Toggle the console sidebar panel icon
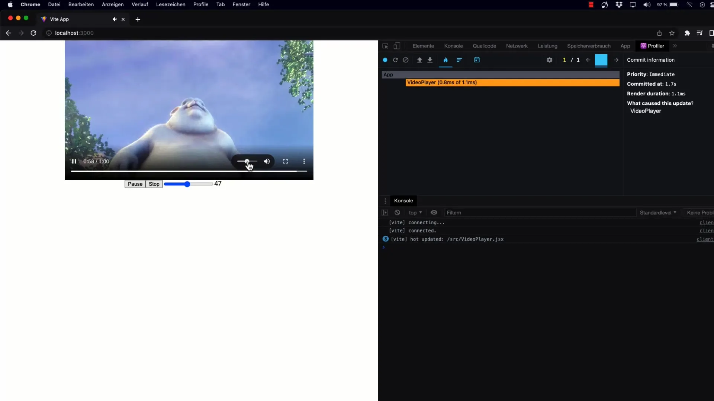Screen dimensions: 714x401 point(385,213)
